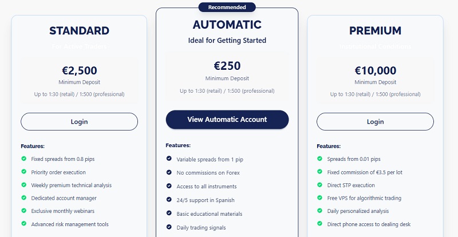The width and height of the screenshot is (458, 237).
Task: Click the €250 minimum deposit amount
Action: [x=227, y=66]
